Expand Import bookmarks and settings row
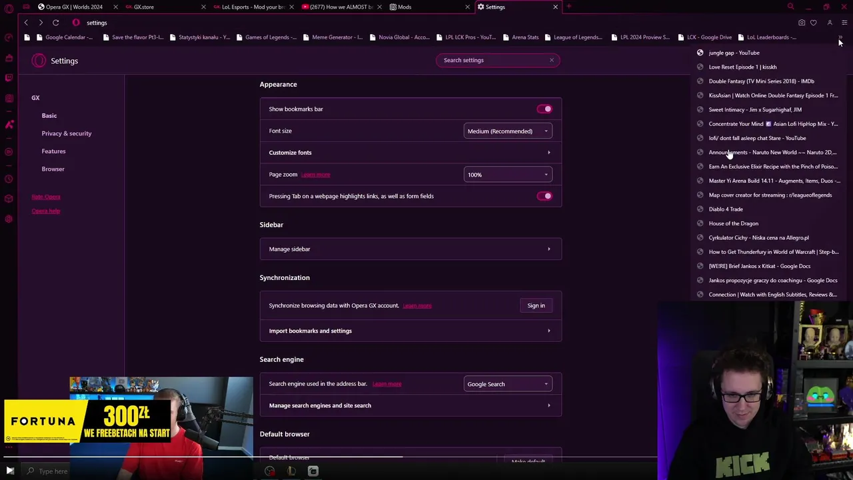 click(411, 331)
